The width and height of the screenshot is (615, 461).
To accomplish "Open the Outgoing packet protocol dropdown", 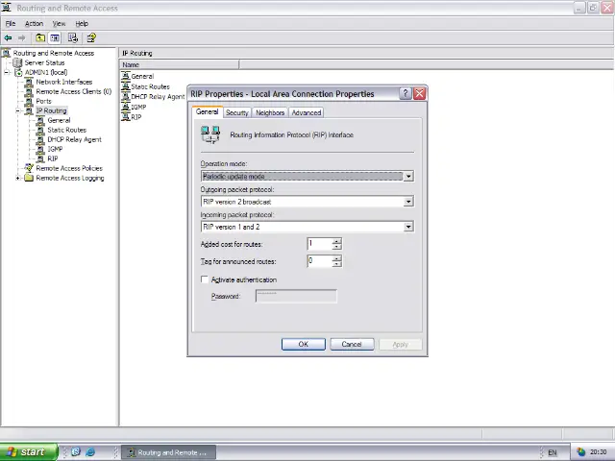I will point(408,202).
